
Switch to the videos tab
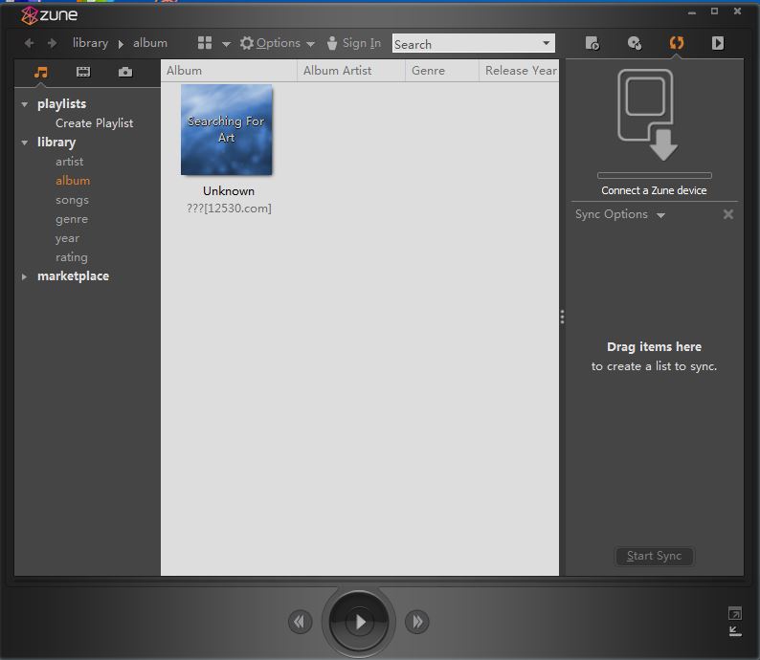83,72
